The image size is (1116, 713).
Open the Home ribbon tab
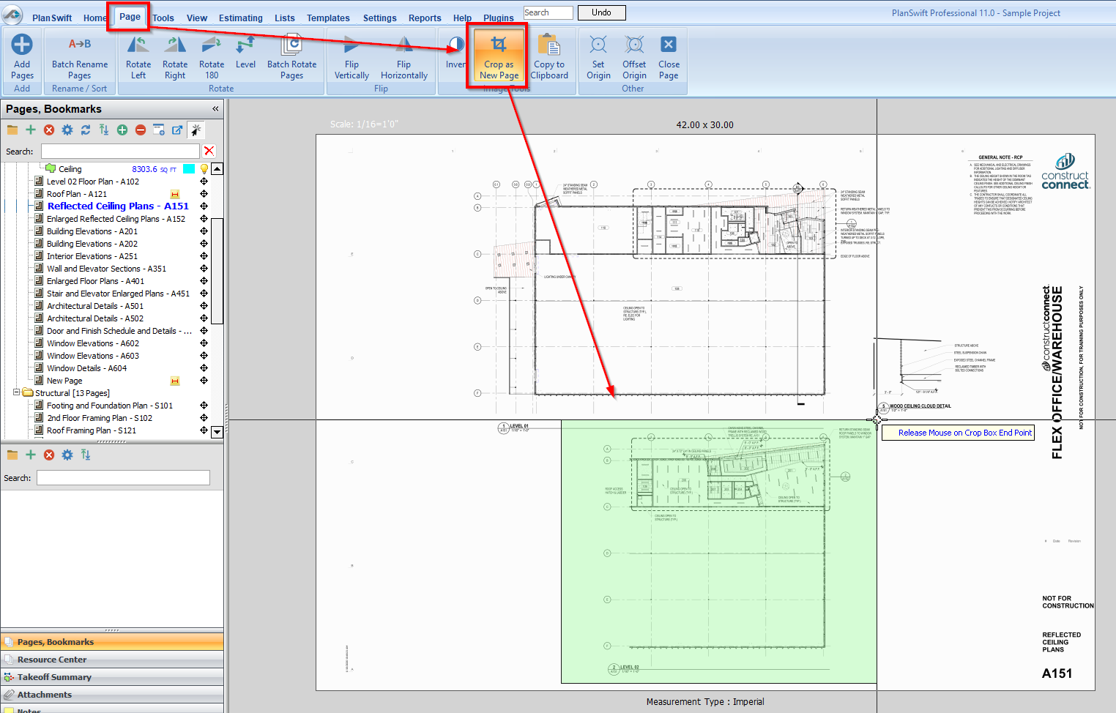(94, 18)
